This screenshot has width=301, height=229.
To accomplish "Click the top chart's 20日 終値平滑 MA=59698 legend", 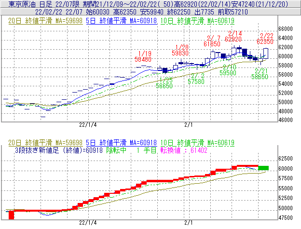I will point(45,21).
